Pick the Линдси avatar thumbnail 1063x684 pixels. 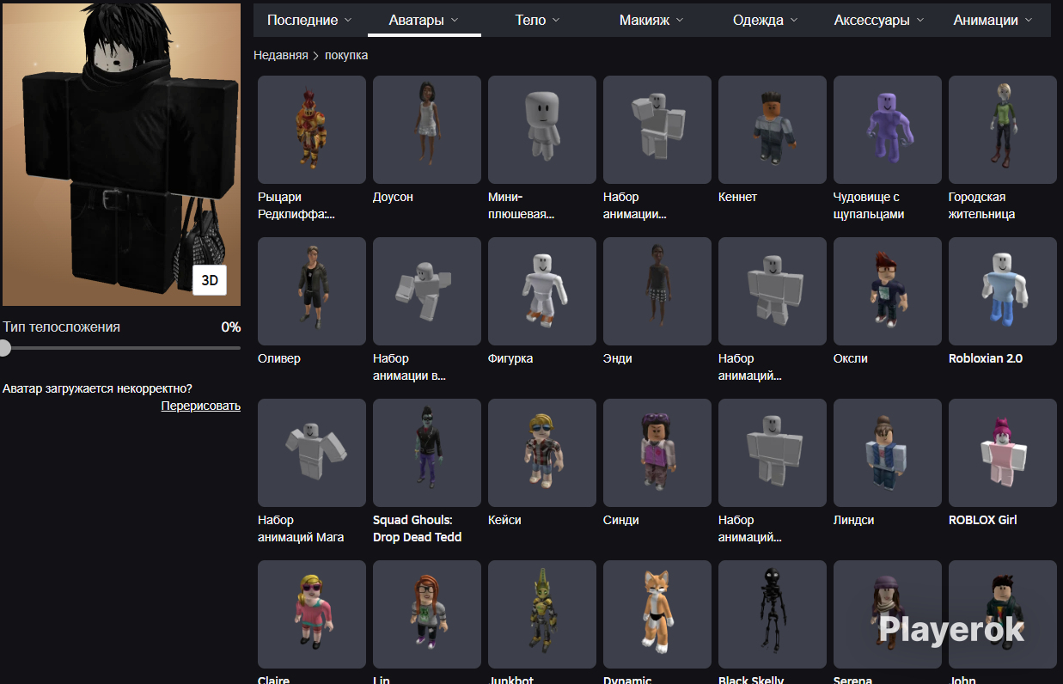click(888, 453)
